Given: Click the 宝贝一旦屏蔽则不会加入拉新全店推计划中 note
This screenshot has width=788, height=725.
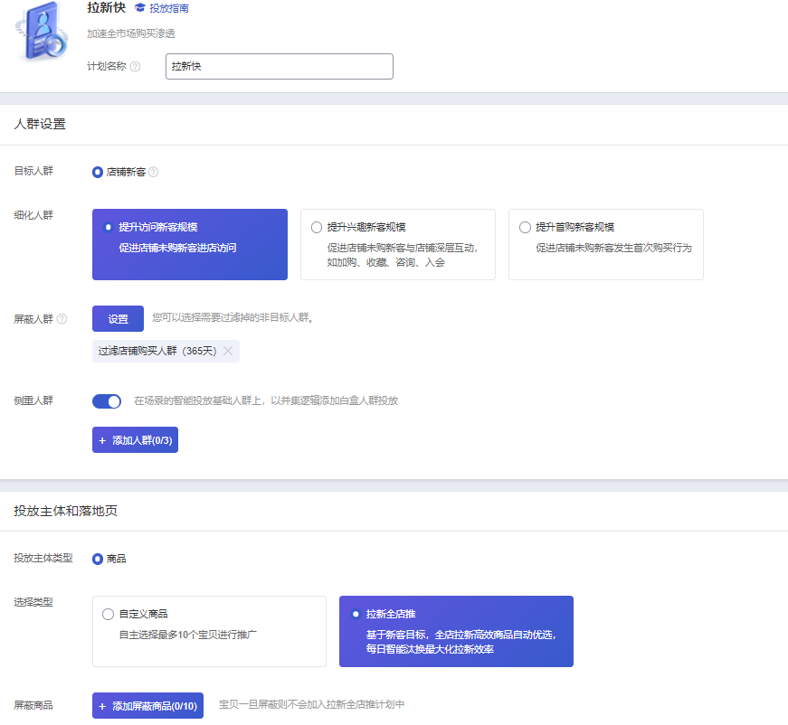Looking at the screenshot, I should pyautogui.click(x=311, y=704).
